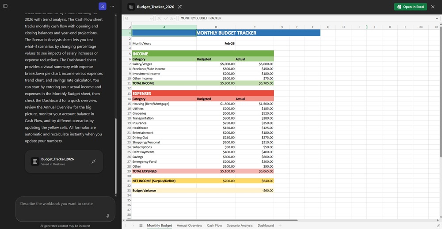442x229 pixels.
Task: Click the chat panel scrollbar thumb
Action: coord(115,157)
